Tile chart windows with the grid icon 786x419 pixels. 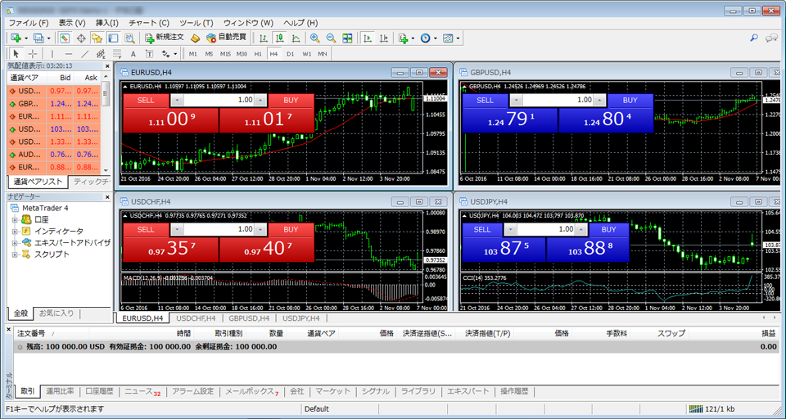(347, 38)
